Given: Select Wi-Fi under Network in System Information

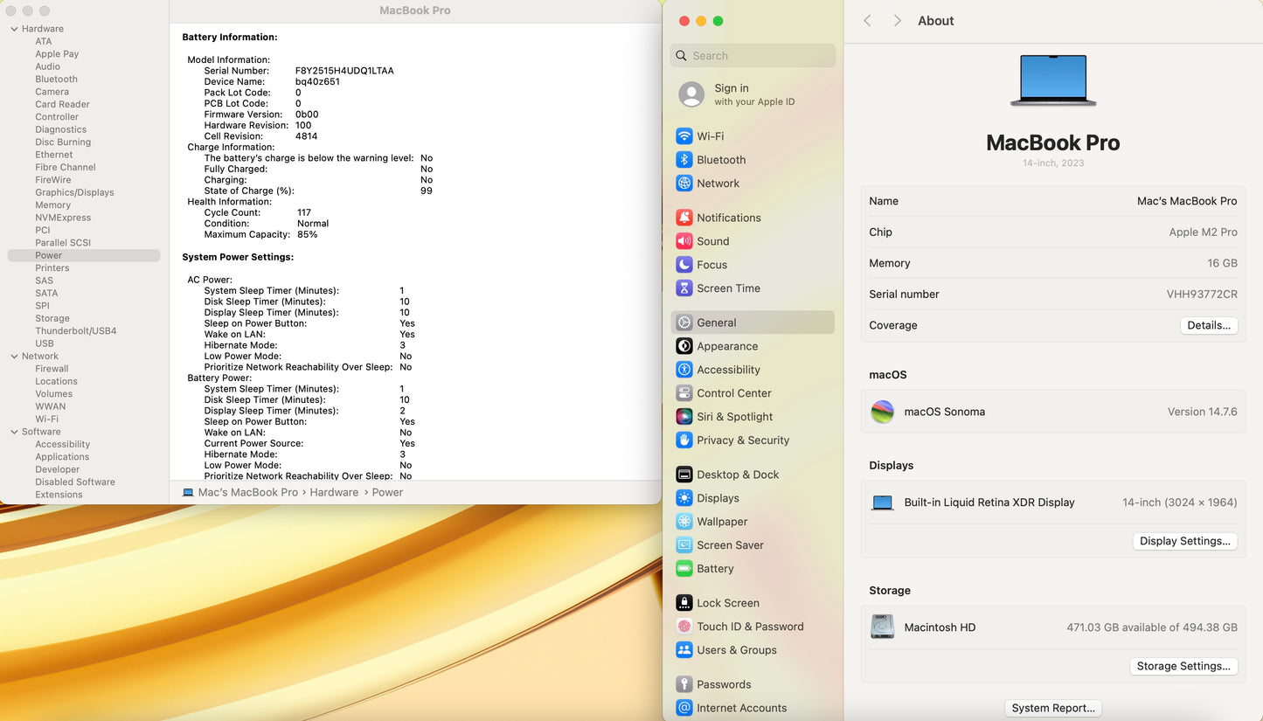Looking at the screenshot, I should tap(46, 419).
